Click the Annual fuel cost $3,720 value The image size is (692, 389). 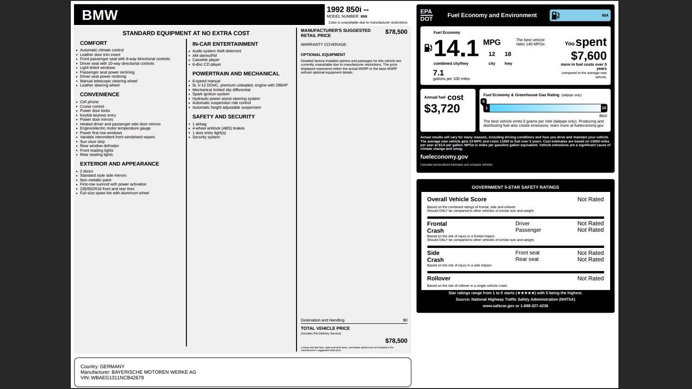tap(442, 109)
